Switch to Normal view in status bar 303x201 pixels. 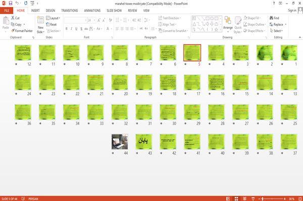click(228, 198)
